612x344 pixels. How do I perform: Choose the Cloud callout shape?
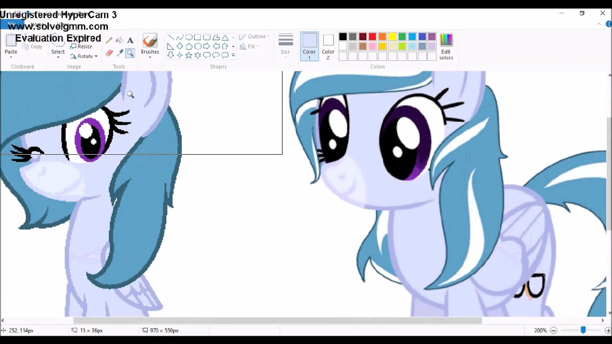coord(225,55)
